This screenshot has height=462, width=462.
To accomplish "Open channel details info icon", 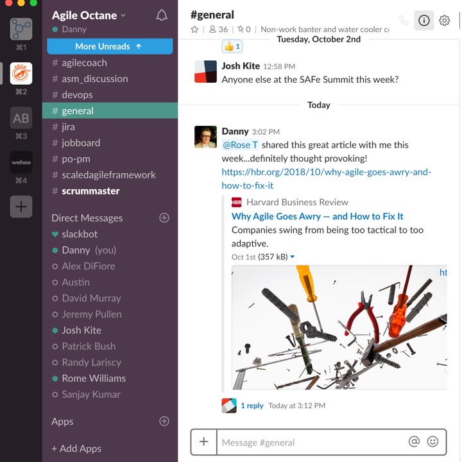I will [x=424, y=21].
